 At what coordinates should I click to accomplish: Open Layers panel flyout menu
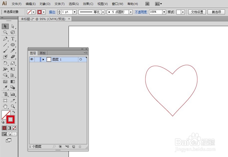(86, 53)
